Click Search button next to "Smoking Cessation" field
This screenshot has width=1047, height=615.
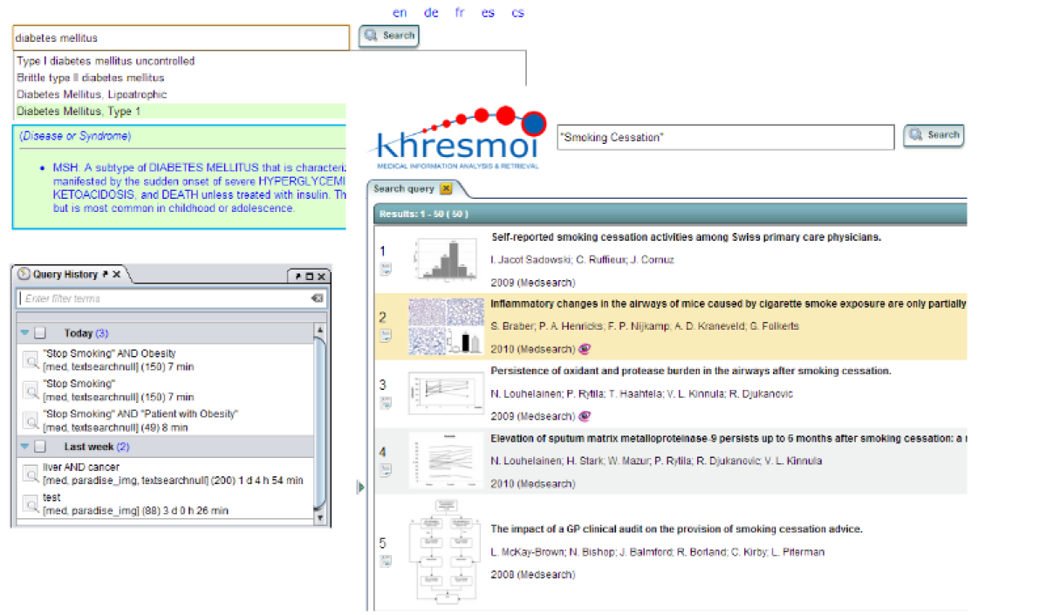pyautogui.click(x=934, y=135)
